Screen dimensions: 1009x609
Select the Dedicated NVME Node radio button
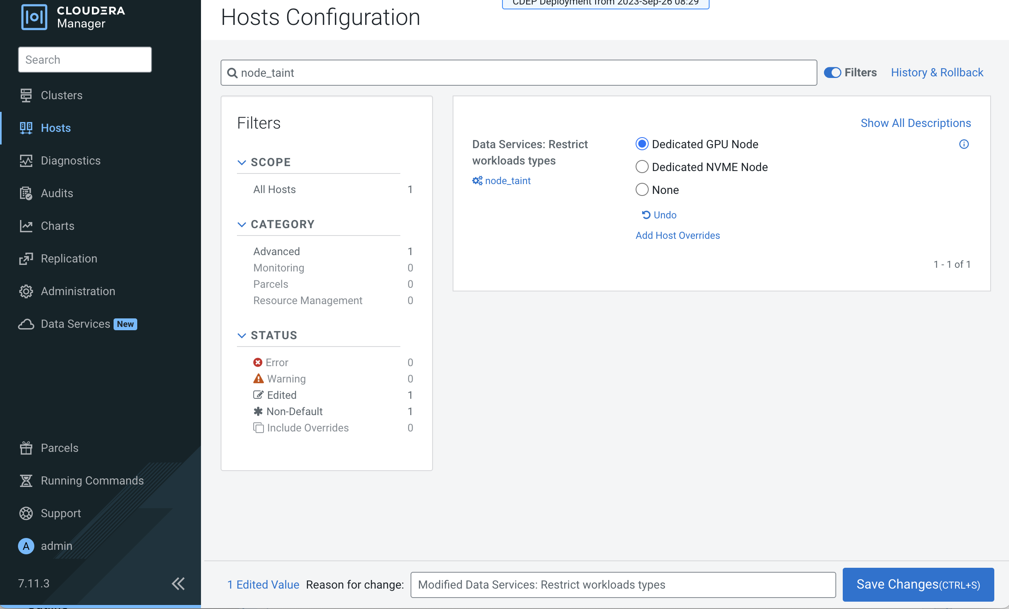[x=642, y=167]
